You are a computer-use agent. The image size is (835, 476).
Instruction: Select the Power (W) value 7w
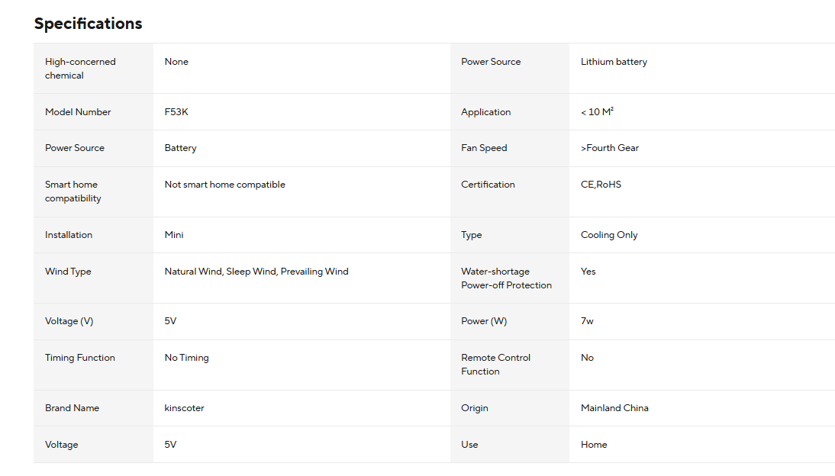(x=587, y=321)
